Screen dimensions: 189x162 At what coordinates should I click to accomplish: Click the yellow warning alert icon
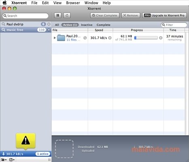click(25, 141)
